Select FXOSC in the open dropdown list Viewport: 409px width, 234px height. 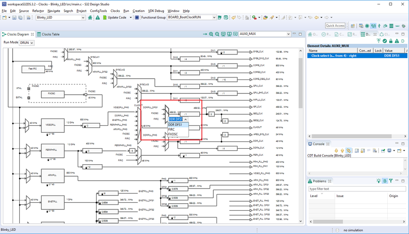(173, 134)
